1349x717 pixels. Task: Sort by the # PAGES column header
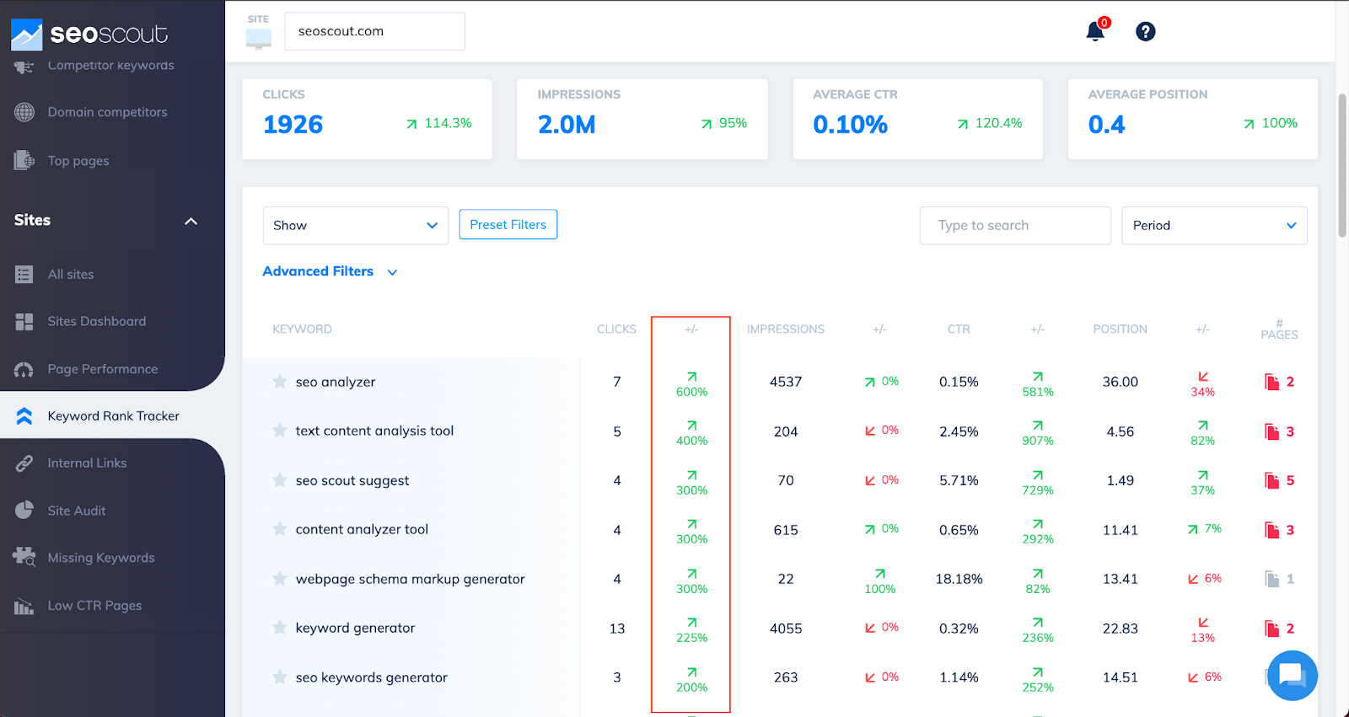point(1279,329)
